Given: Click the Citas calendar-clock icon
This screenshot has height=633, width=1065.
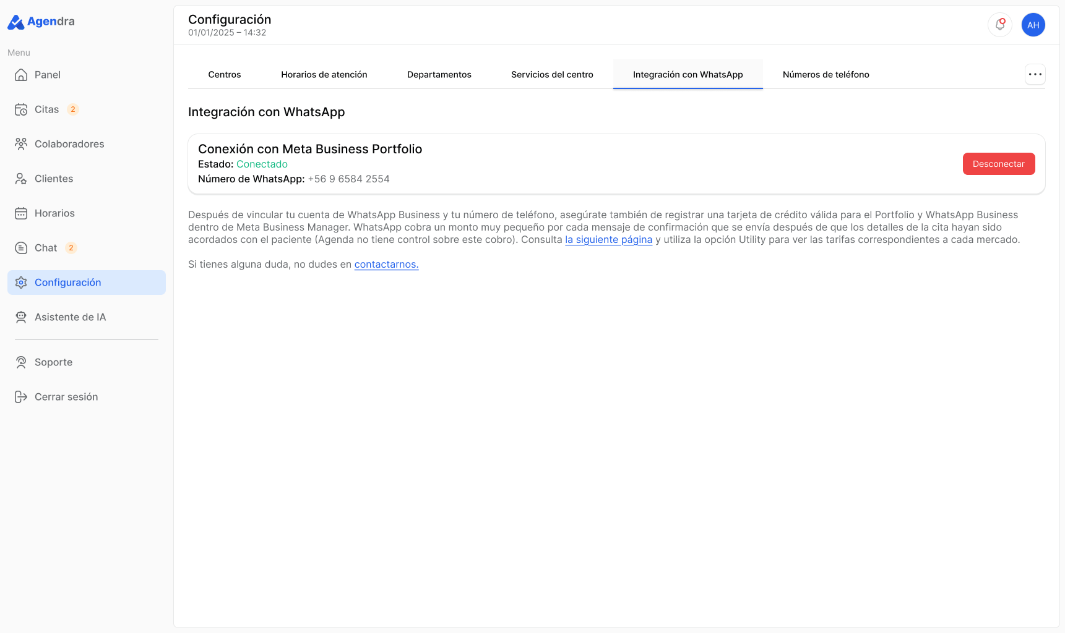Looking at the screenshot, I should 21,109.
